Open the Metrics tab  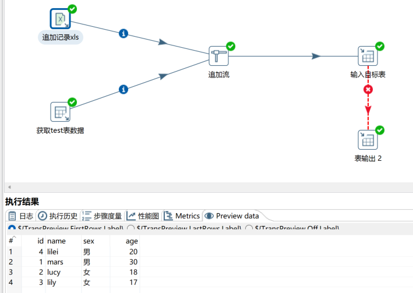click(x=182, y=216)
